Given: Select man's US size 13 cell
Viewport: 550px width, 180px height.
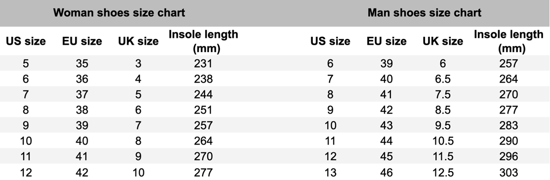Looking at the screenshot, I should click(330, 172).
